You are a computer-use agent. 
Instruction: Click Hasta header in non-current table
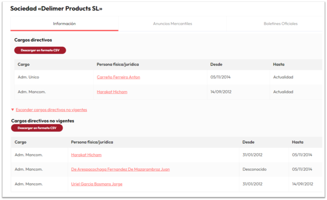tap(298, 142)
